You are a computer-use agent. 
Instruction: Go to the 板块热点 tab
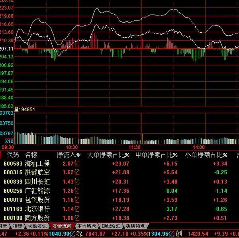click(x=135, y=226)
